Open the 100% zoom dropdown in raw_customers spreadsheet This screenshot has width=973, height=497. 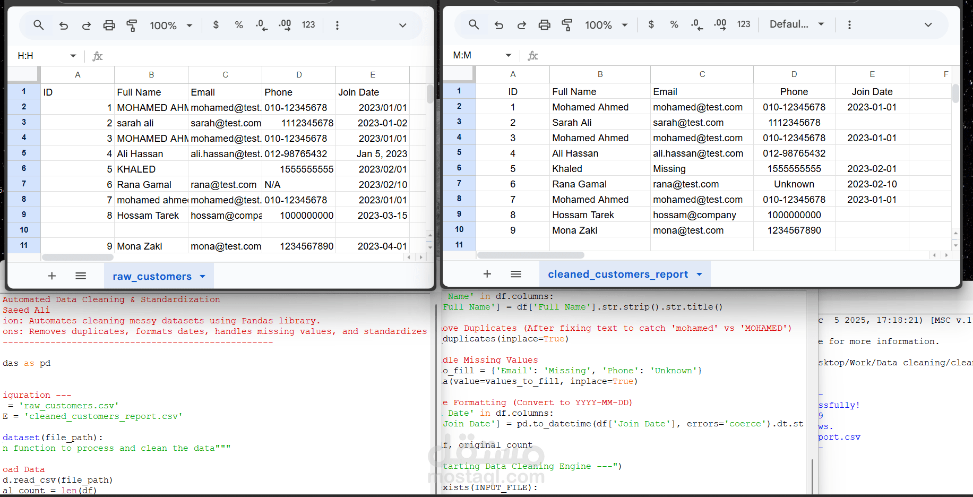[171, 25]
